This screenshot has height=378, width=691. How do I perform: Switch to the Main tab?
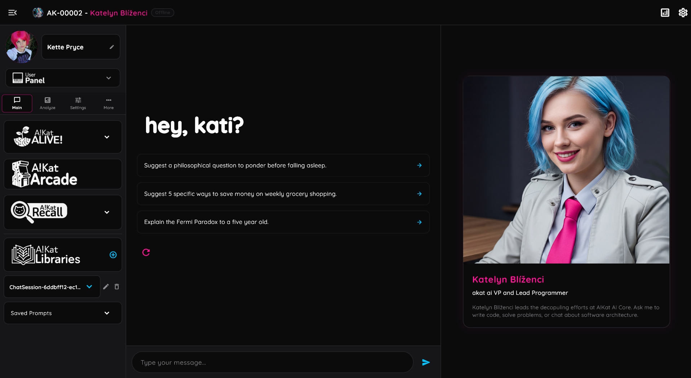(x=17, y=103)
